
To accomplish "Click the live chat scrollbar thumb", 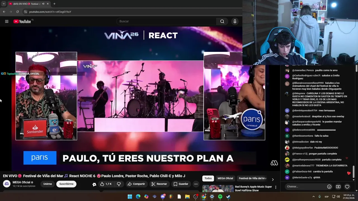I will point(354,171).
